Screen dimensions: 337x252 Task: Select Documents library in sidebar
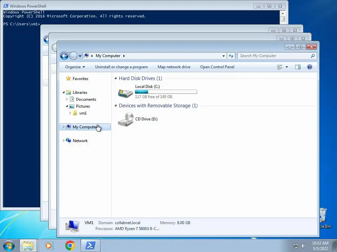coord(86,99)
